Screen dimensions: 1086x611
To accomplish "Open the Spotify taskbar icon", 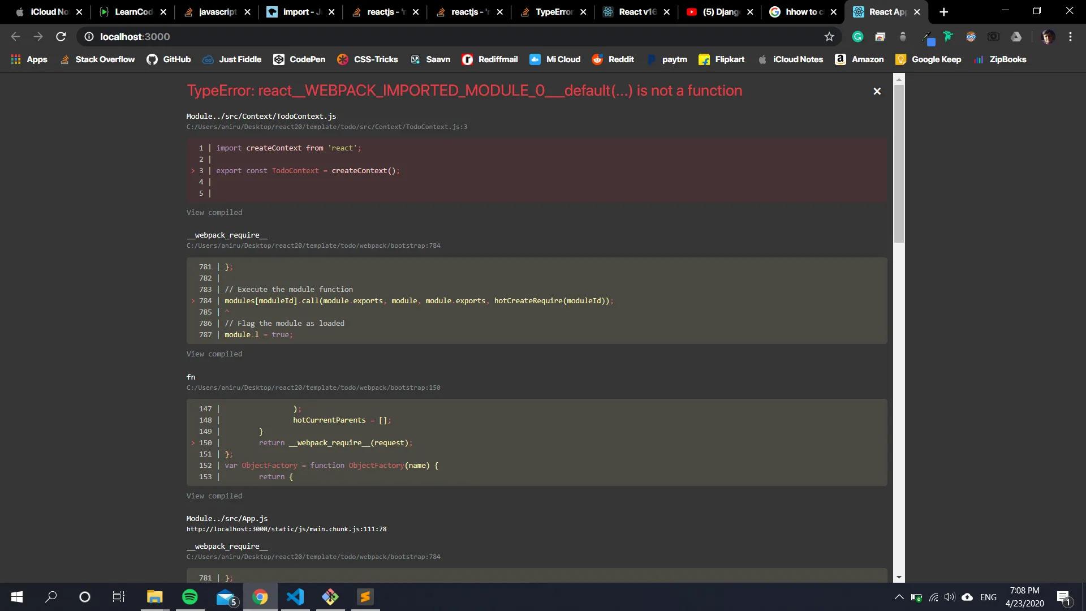I will coord(190,597).
